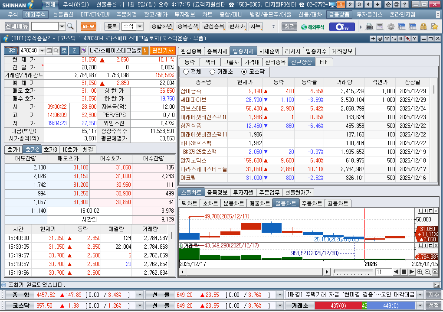Zoom out on the chart with minus magnifier

(x=427, y=272)
